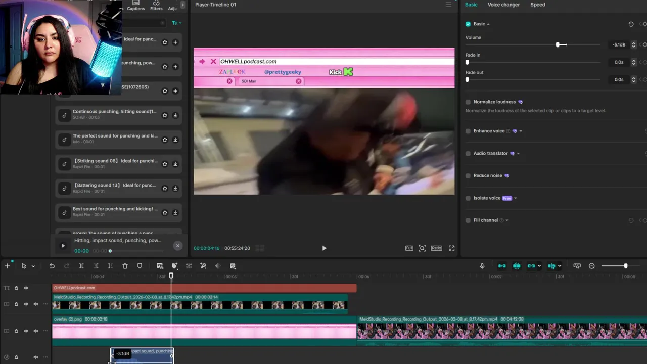Play the Hitting impact sound preview
The image size is (647, 364).
click(63, 246)
